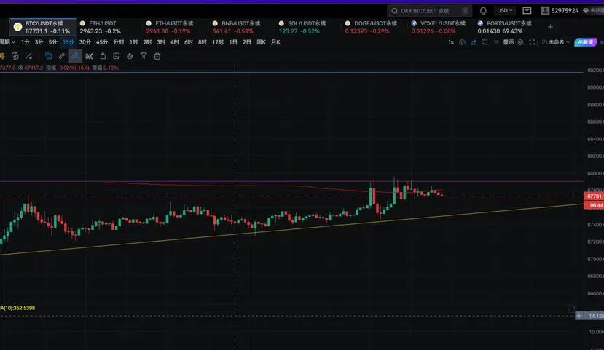Click the MA(10) 352.5398 indicator label
The height and width of the screenshot is (350, 604).
[17, 308]
